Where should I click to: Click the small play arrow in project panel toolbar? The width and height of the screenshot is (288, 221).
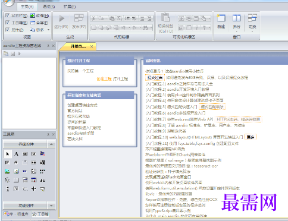pos(19,53)
